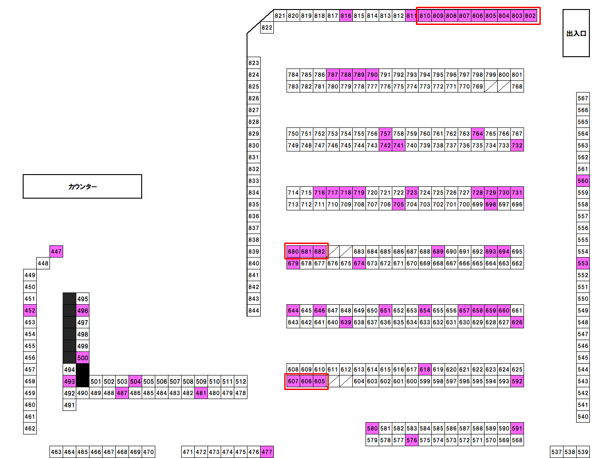Select cell 723 in the middle block
Image resolution: width=603 pixels, height=458 pixels.
coord(411,193)
